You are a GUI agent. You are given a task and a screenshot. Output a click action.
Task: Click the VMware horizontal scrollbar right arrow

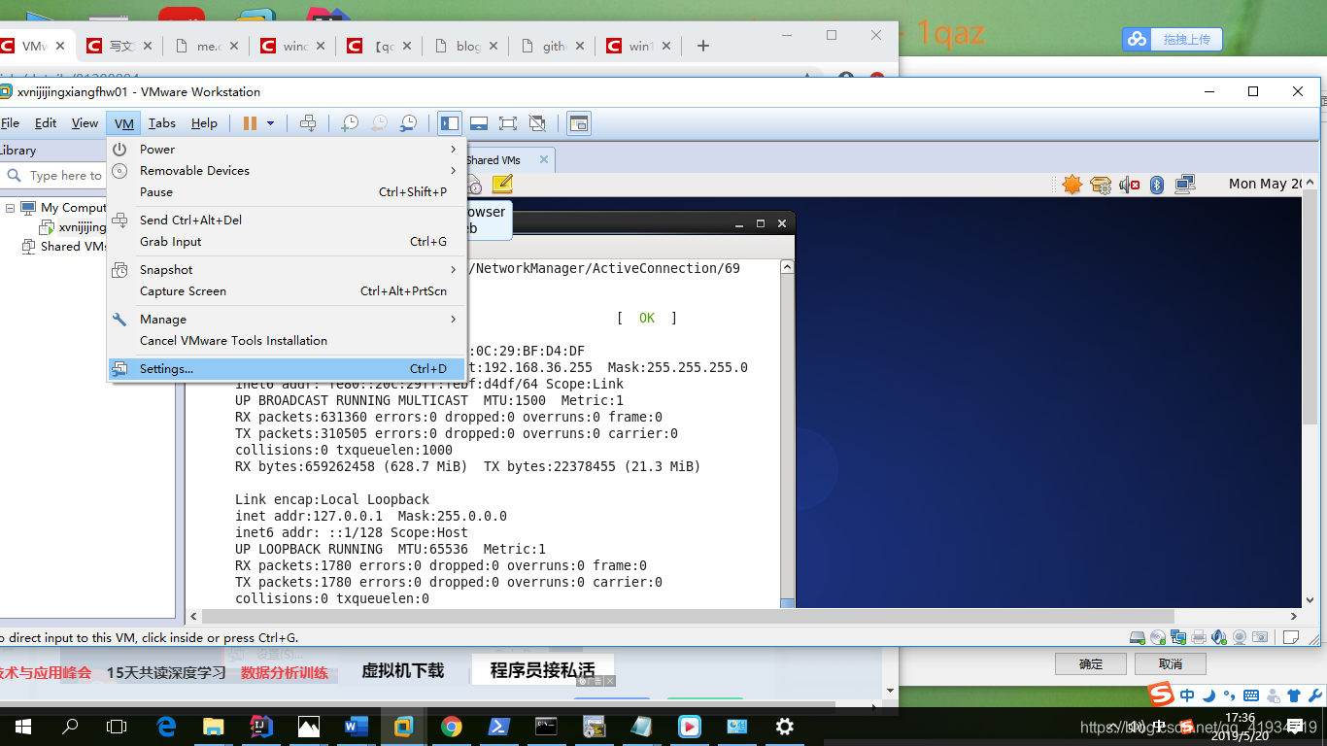[1294, 616]
